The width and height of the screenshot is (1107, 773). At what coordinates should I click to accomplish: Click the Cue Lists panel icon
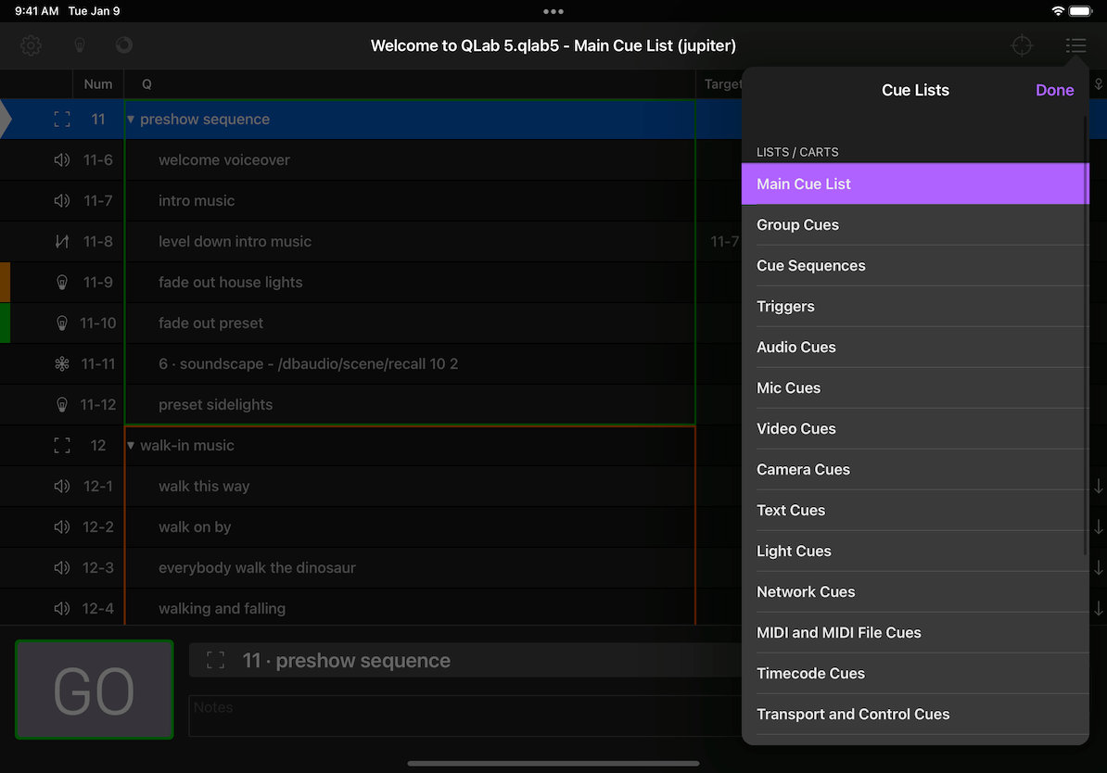coord(1075,44)
